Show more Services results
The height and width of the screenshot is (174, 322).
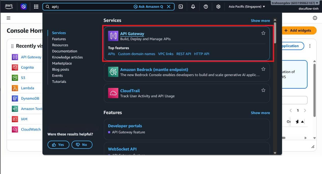click(260, 20)
